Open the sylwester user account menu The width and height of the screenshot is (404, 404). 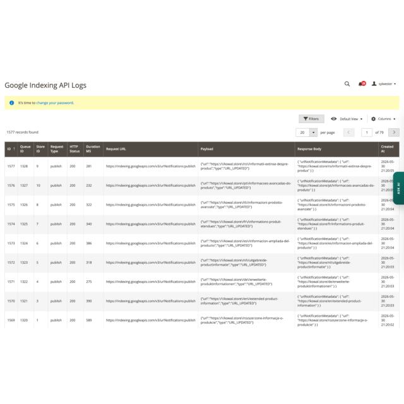384,84
